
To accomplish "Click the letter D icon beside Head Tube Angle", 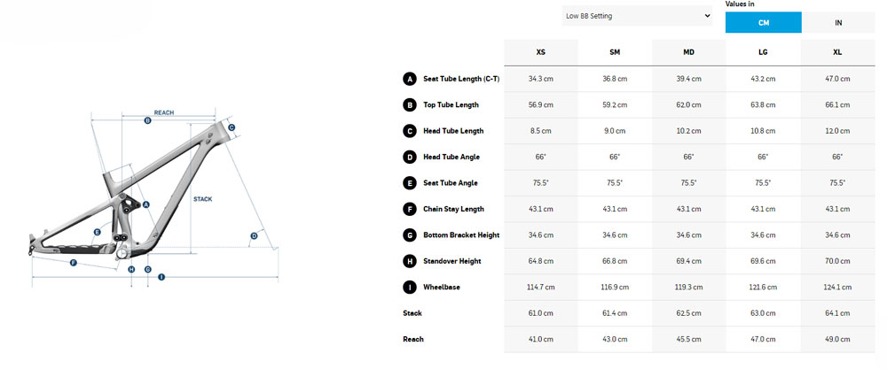I will point(409,157).
